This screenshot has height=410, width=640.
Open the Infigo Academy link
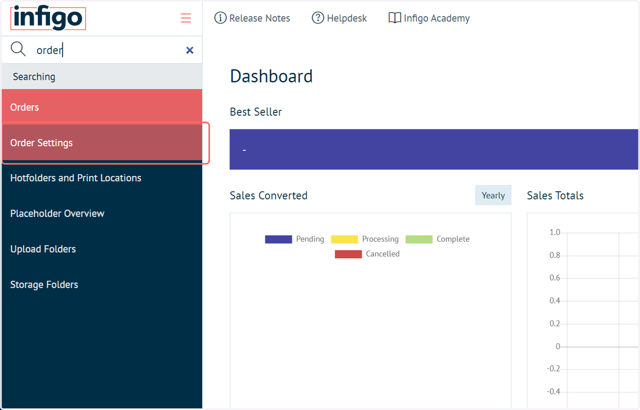point(436,18)
